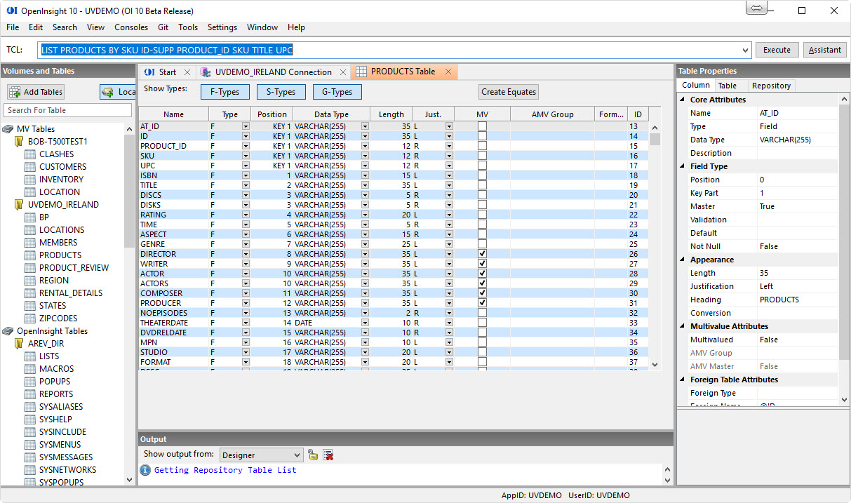Collapse the Core Attributes section
The height and width of the screenshot is (503, 851).
(683, 100)
